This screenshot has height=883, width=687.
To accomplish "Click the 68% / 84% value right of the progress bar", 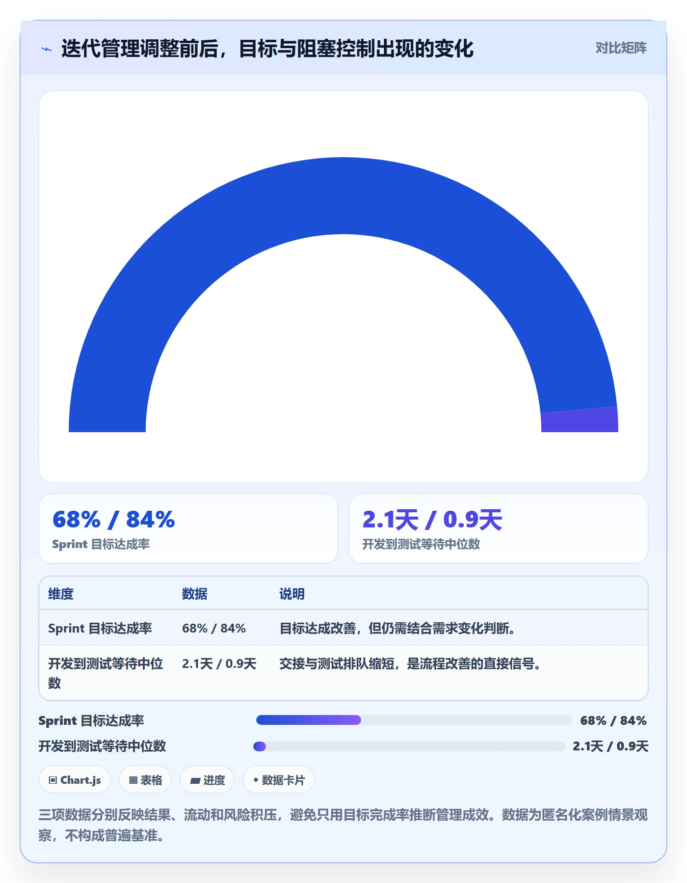I will pos(613,720).
